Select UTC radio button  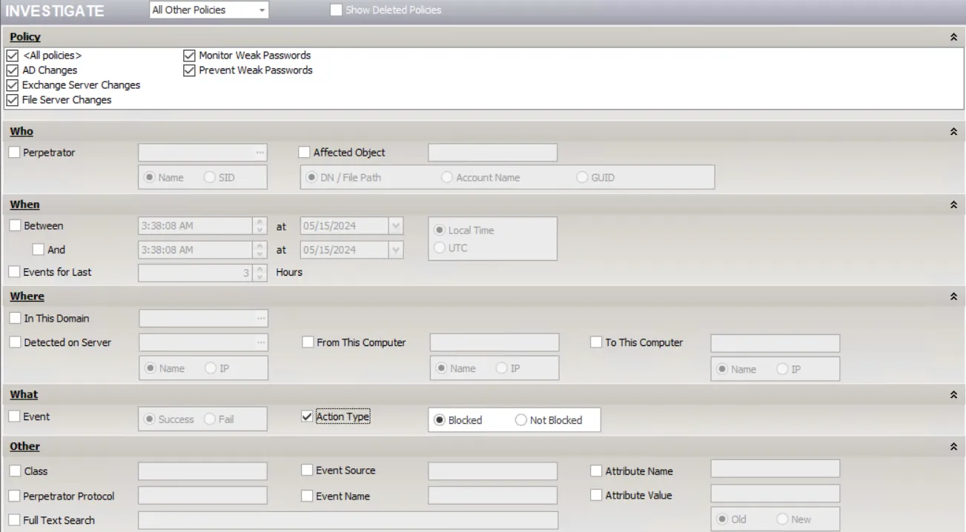[x=439, y=248]
